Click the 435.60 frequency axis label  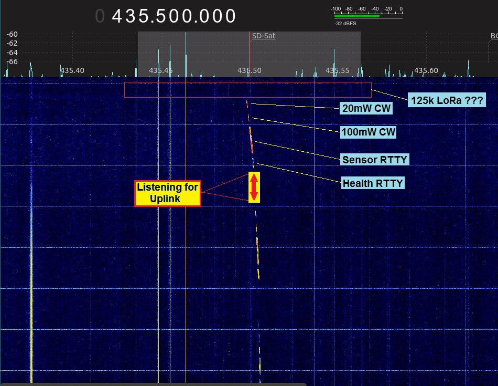point(426,70)
